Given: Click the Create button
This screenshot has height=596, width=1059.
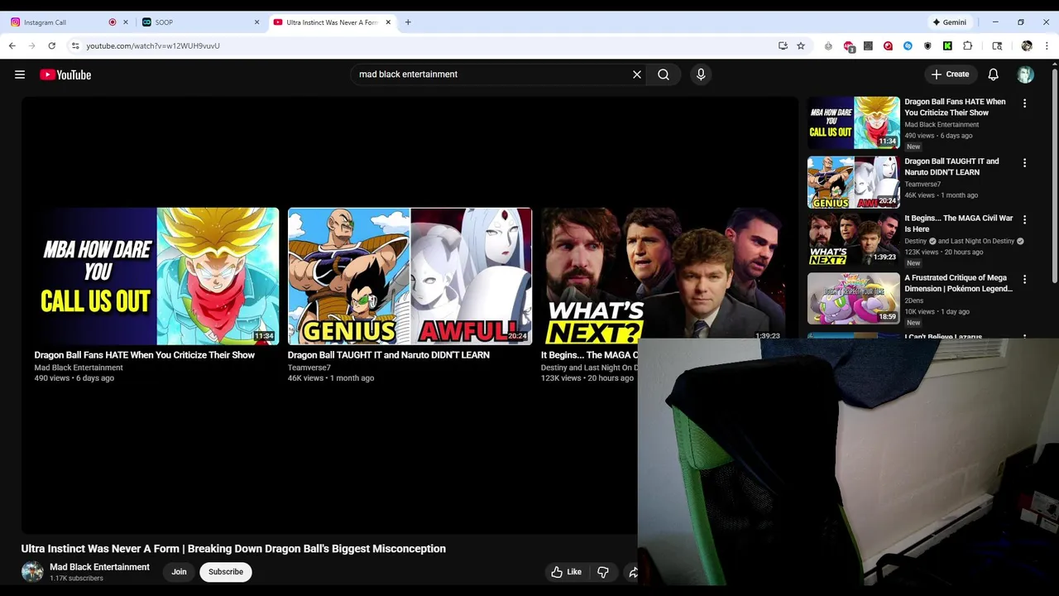Looking at the screenshot, I should pyautogui.click(x=950, y=74).
